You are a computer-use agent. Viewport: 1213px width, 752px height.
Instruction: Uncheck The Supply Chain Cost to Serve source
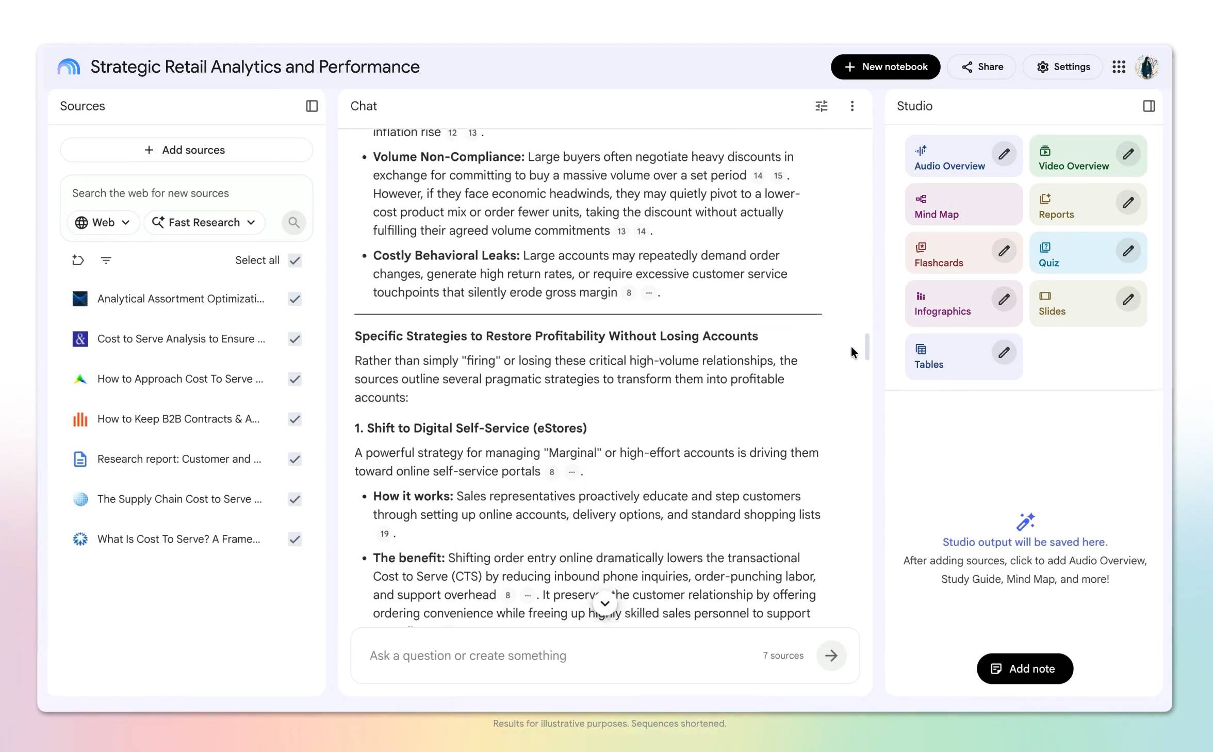pos(294,499)
